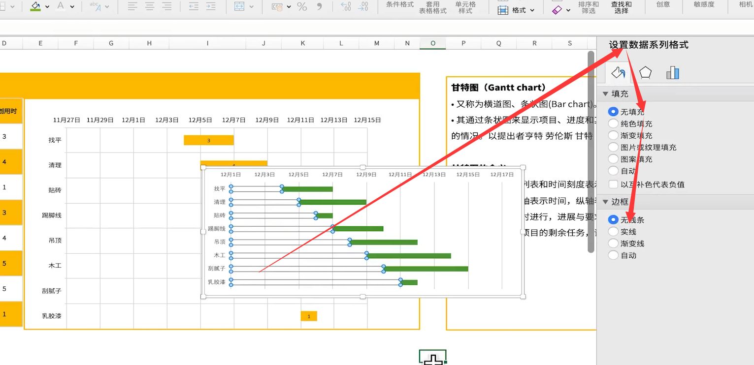
Task: Select the 纯色填充 radio option
Action: point(613,123)
